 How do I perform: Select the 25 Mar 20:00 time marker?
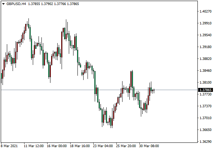pyautogui.click(x=126, y=146)
